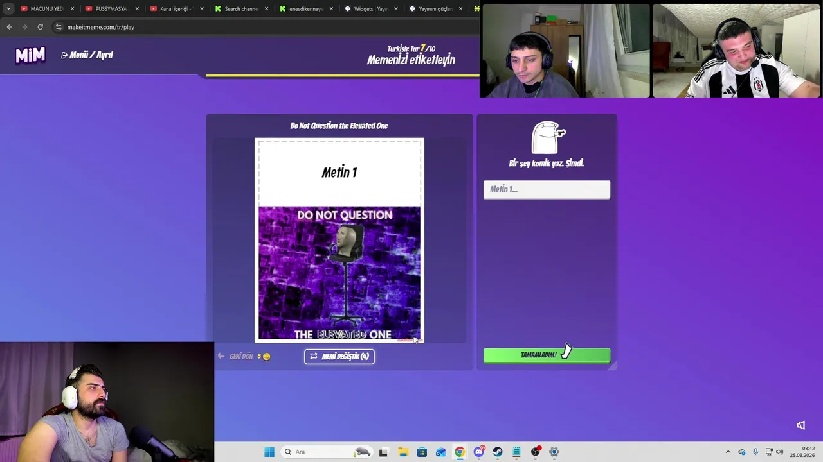Click the Metin 1 input field
823x462 pixels.
547,189
